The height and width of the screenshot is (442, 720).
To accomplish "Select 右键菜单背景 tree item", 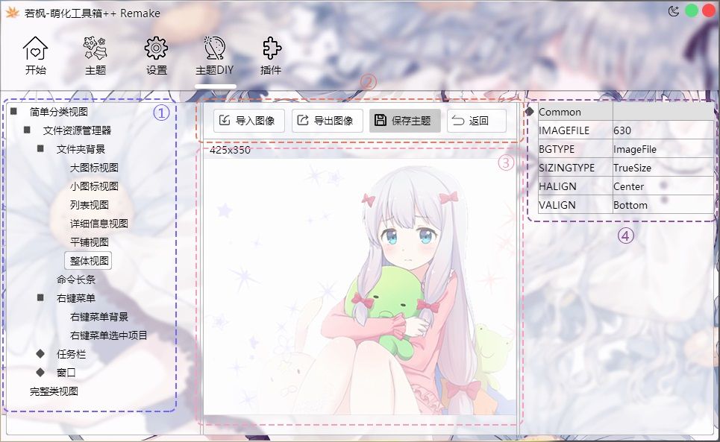I will pos(98,317).
